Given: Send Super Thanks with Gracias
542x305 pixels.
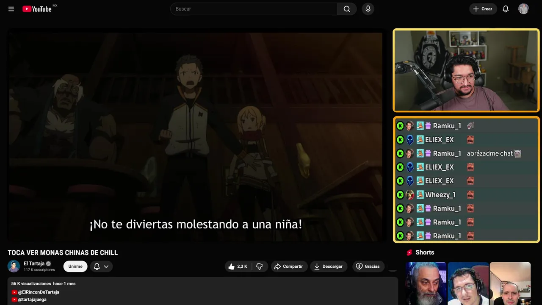Looking at the screenshot, I should point(368,266).
